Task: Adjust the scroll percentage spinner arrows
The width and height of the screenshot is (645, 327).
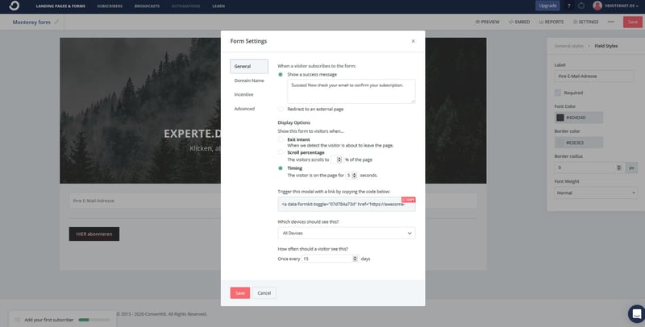Action: coord(339,159)
